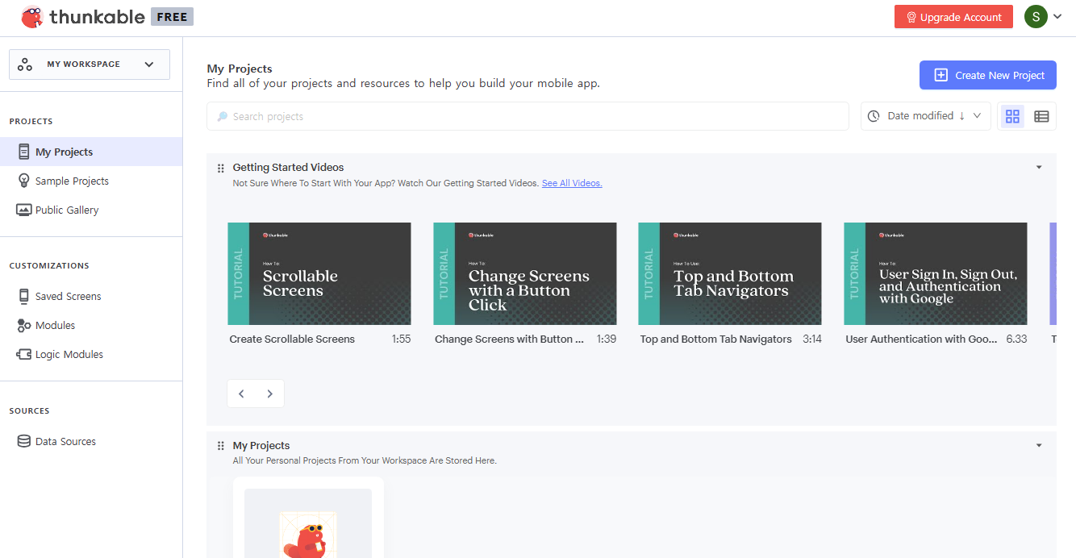Click the Modules shapes icon

[23, 325]
